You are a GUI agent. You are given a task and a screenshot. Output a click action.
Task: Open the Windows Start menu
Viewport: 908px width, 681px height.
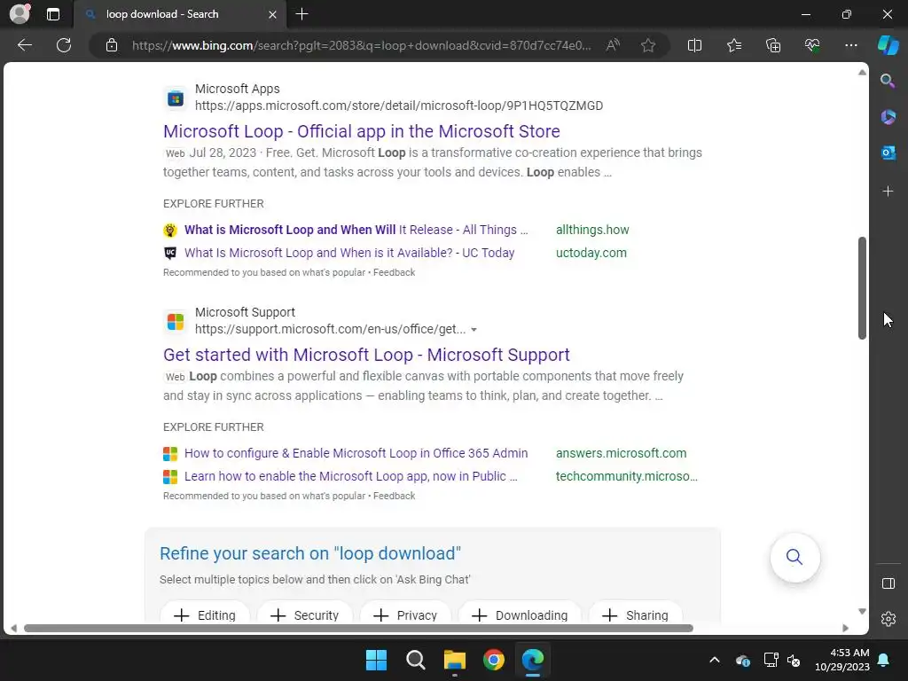[x=376, y=660]
